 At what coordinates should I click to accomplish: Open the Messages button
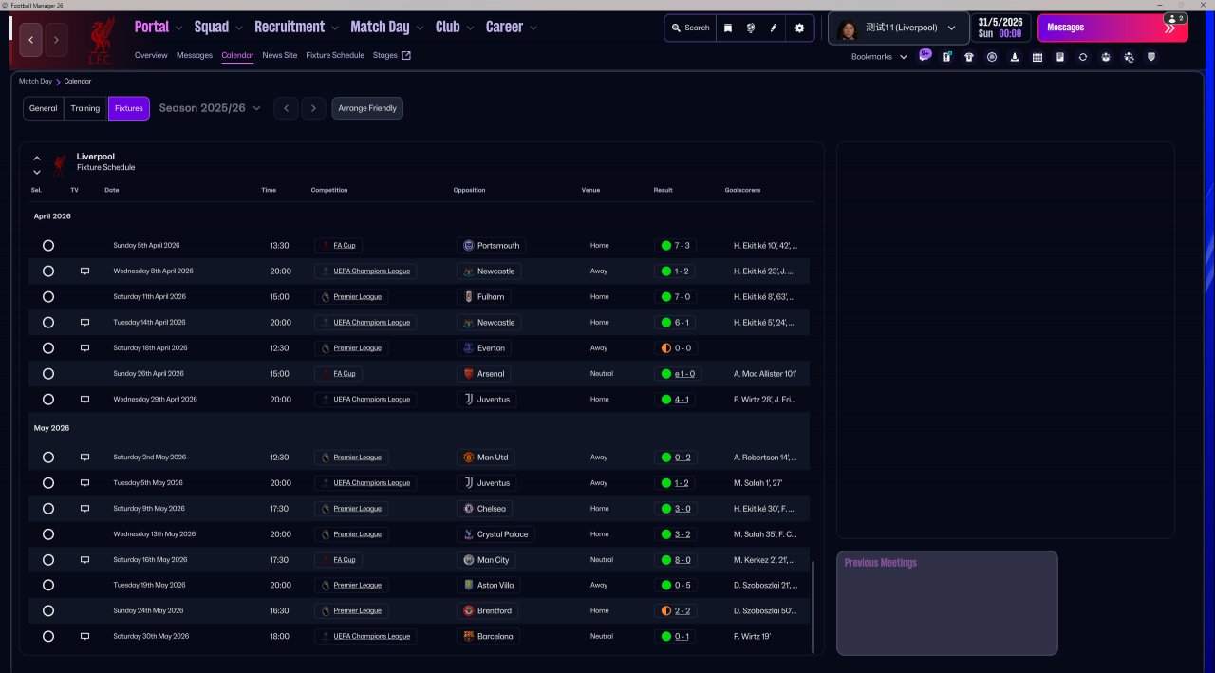[x=1112, y=28]
